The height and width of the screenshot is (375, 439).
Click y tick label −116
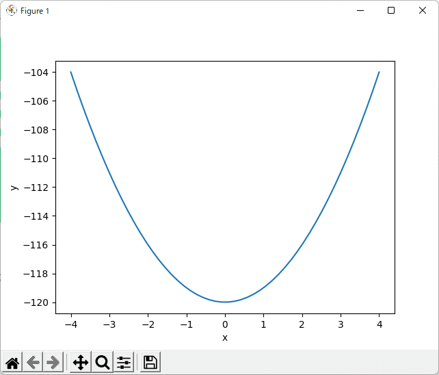(36, 245)
